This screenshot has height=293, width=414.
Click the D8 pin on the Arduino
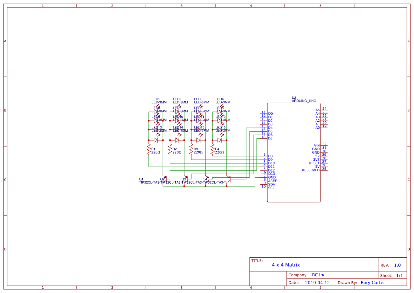point(270,156)
